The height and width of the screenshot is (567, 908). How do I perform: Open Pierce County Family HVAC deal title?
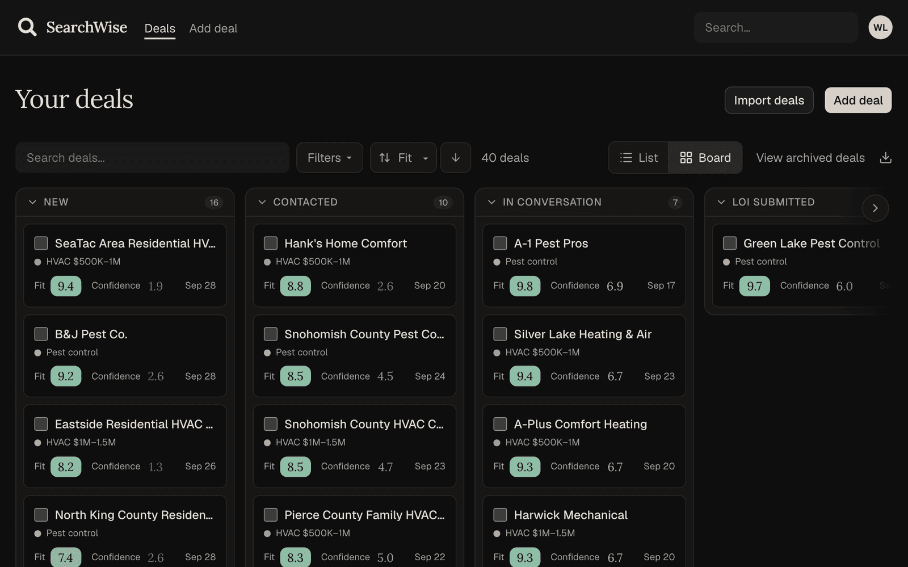point(364,515)
